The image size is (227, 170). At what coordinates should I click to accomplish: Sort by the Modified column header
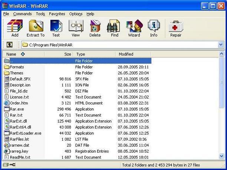pos(133,54)
